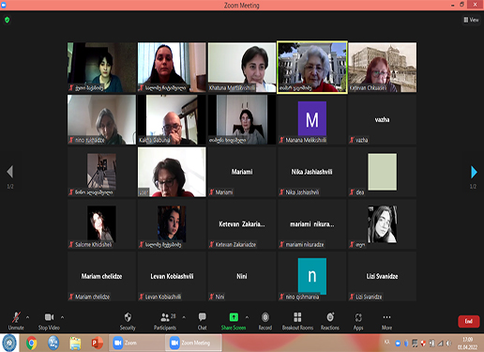Open the Reactions menu
The width and height of the screenshot is (484, 352).
click(330, 321)
